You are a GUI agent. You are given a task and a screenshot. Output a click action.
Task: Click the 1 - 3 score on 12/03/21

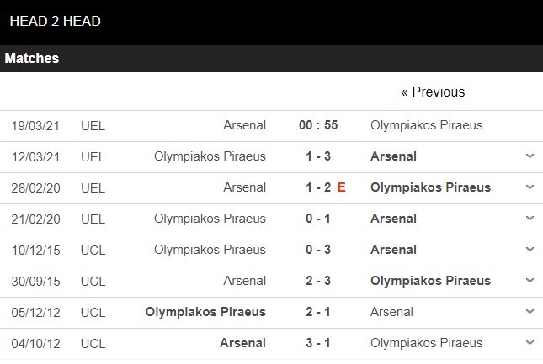pos(318,156)
